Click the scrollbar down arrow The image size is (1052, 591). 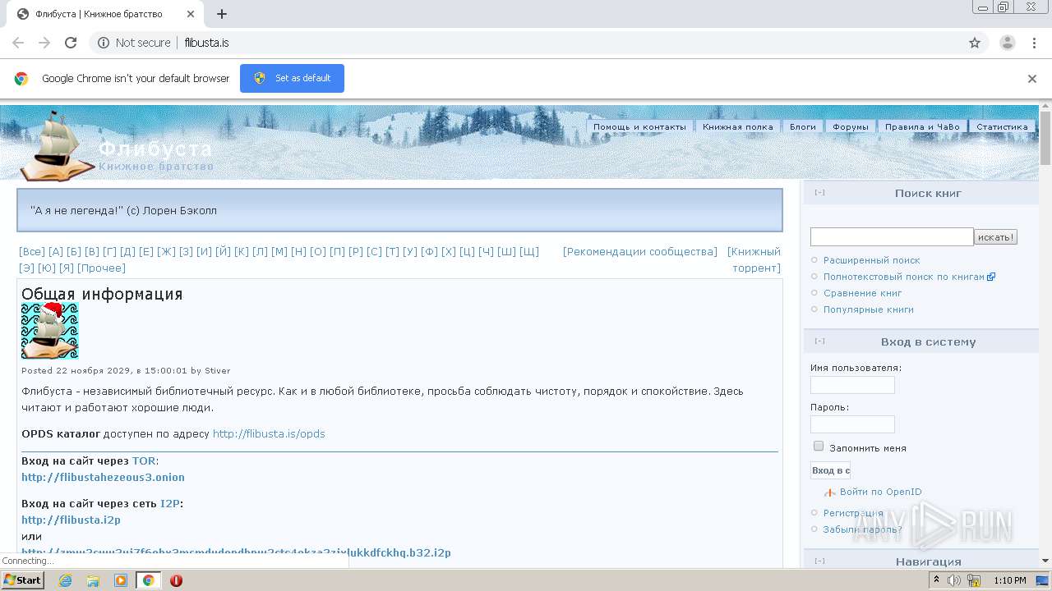pyautogui.click(x=1045, y=561)
